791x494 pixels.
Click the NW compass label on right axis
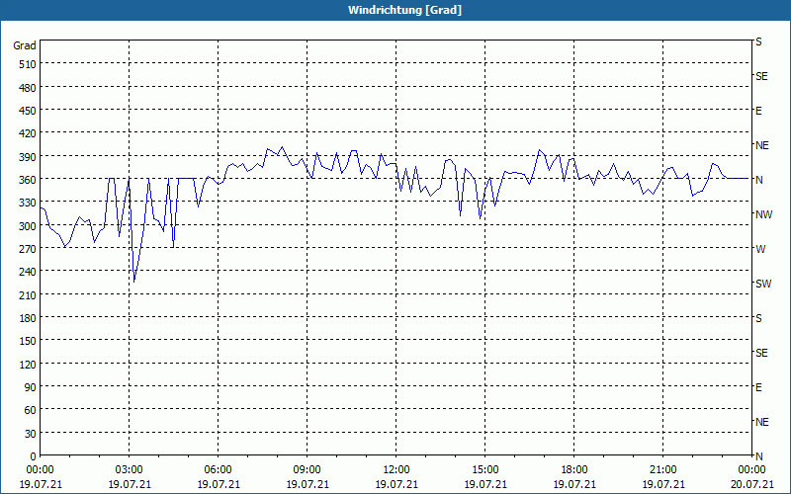click(763, 214)
